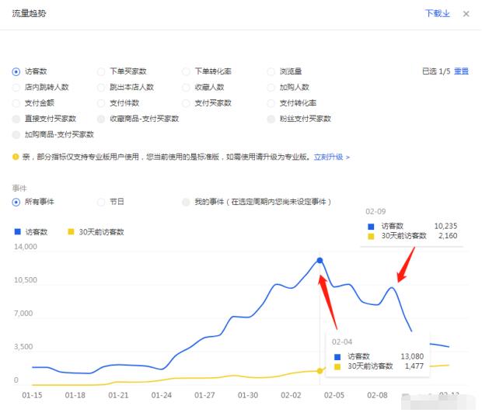Click the 10,235 value in the 02-09 tooltip
Screen dimensions: 482x416
click(x=445, y=226)
